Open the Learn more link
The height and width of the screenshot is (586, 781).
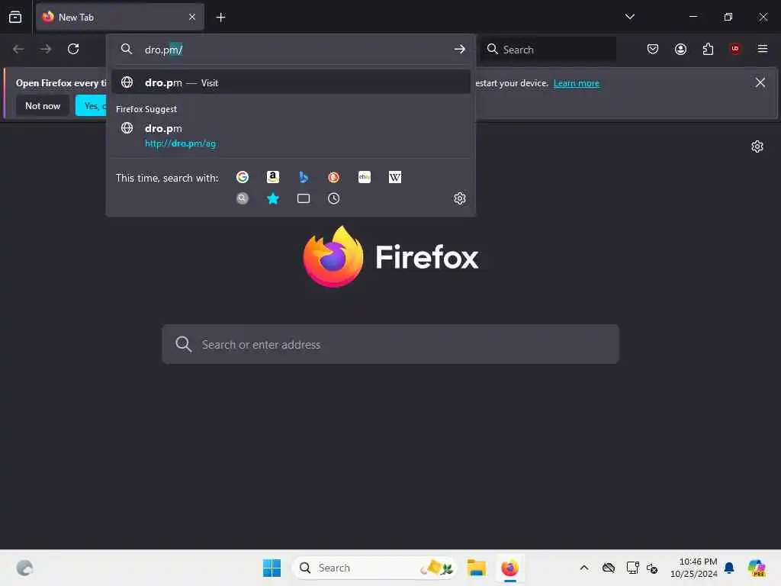click(x=577, y=83)
